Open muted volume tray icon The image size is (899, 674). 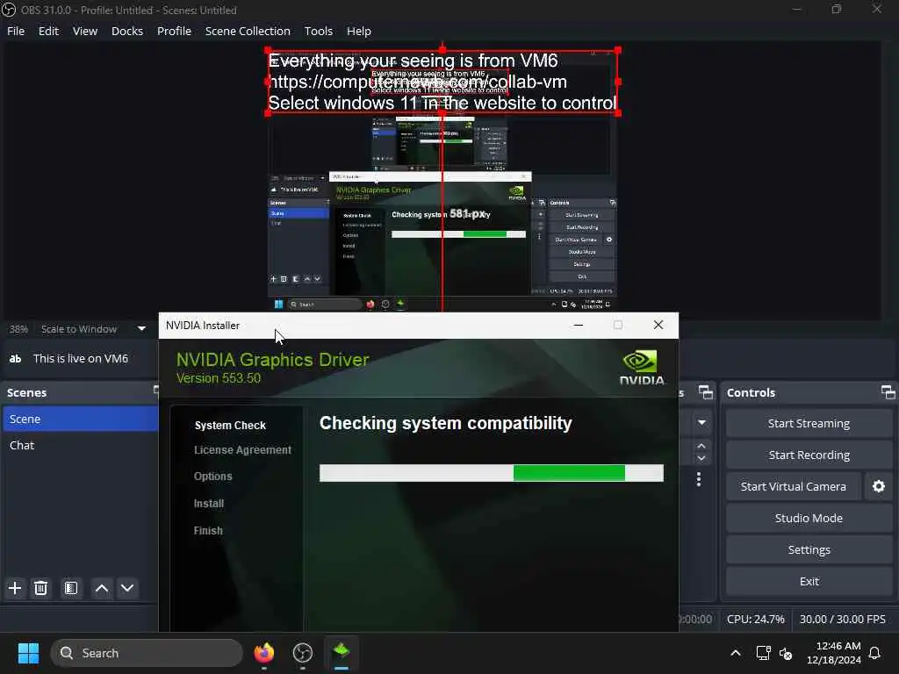tap(786, 653)
